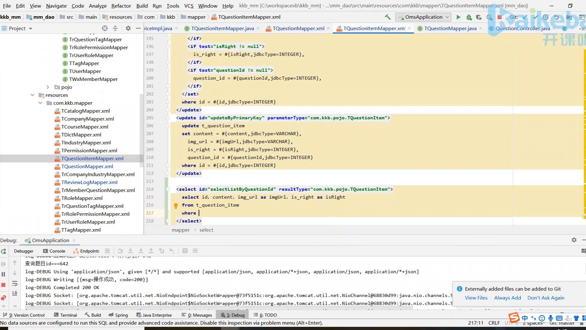Viewport: 586px width, 330px height.
Task: Expand the pojo folder
Action: click(48, 87)
